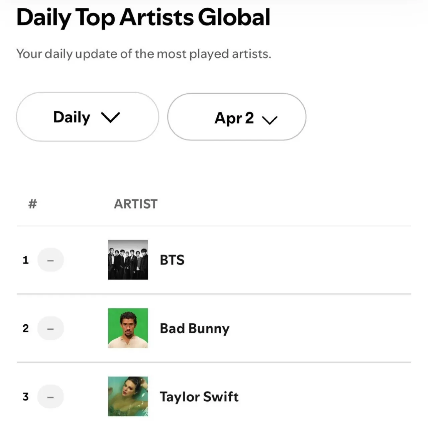Viewport: 428px width, 428px height.
Task: Click rank number 1 for BTS
Action: pos(25,260)
